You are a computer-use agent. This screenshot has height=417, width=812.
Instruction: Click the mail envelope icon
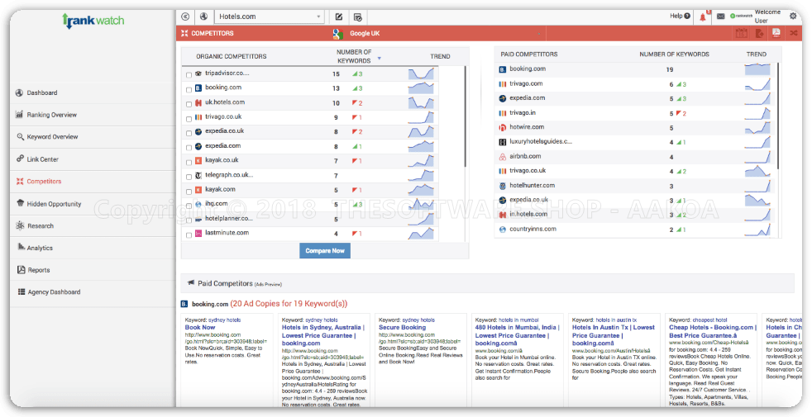click(x=720, y=17)
